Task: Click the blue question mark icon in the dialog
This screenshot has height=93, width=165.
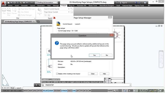Action: (57, 43)
